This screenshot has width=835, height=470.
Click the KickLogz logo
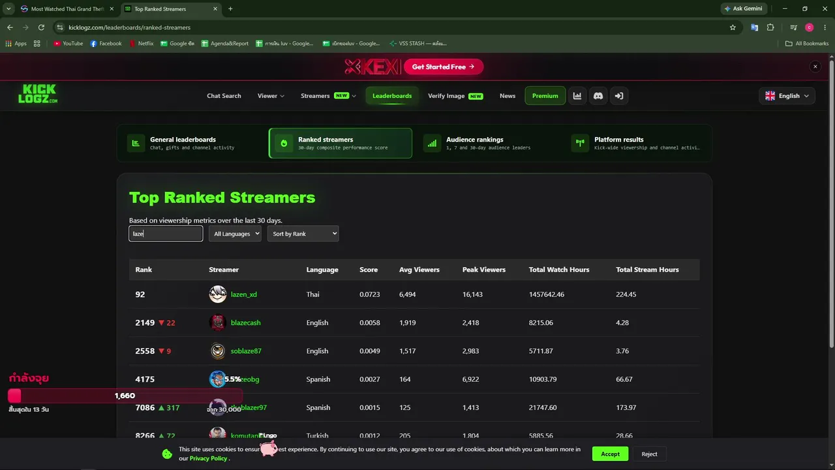pyautogui.click(x=38, y=94)
